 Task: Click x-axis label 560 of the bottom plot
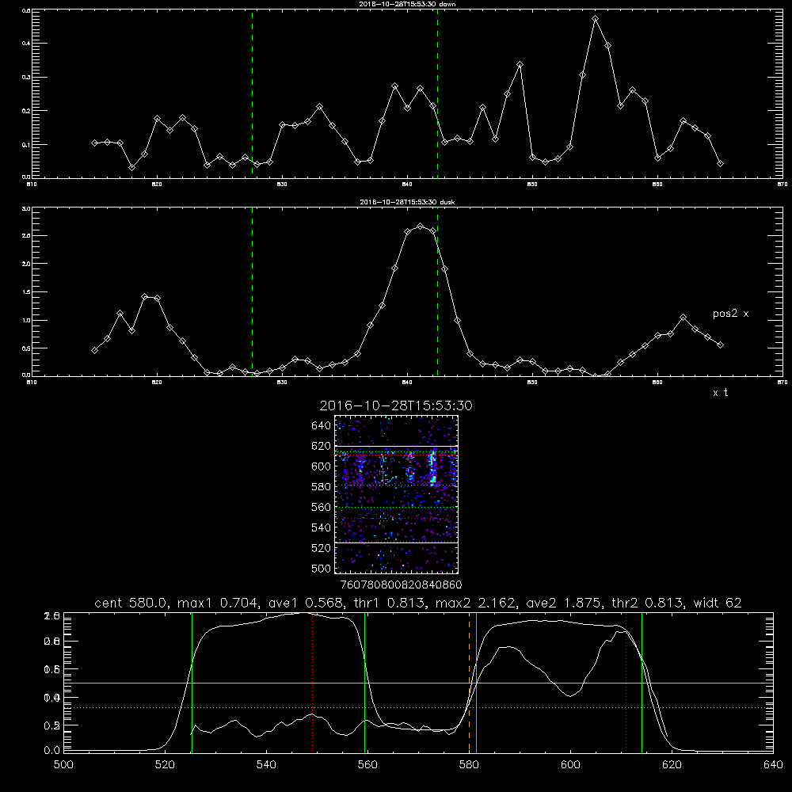click(367, 765)
